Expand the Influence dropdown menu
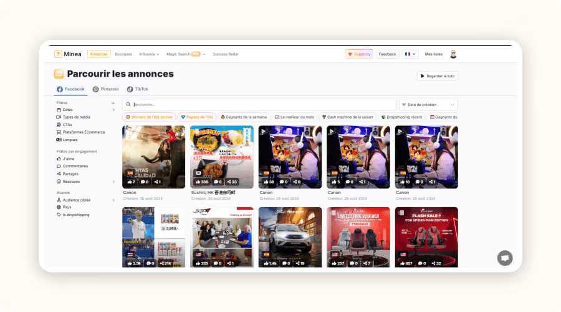The image size is (561, 312). point(149,54)
